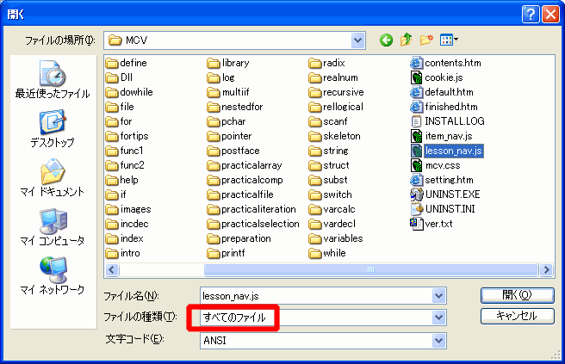Click the 開く(O) button

point(517,295)
